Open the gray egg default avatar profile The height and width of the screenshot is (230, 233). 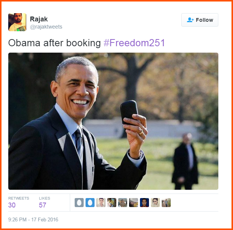(x=79, y=203)
